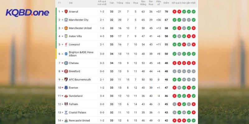Click the Aston Villa crest icon
The image size is (249, 124).
pos(66,36)
